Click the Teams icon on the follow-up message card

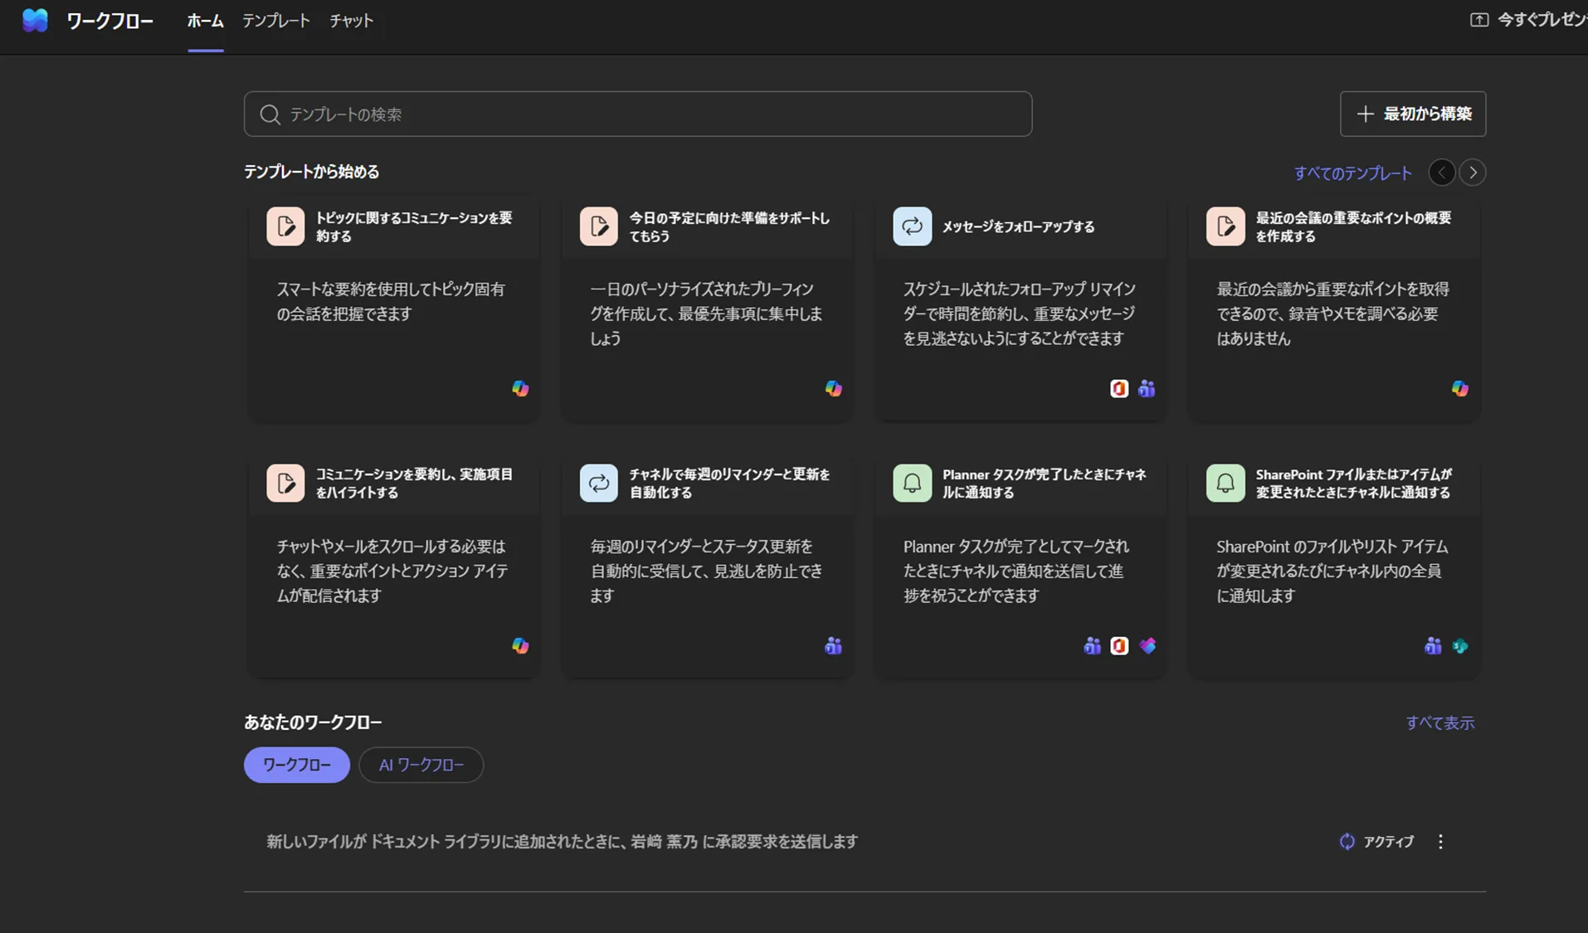pyautogui.click(x=1147, y=388)
